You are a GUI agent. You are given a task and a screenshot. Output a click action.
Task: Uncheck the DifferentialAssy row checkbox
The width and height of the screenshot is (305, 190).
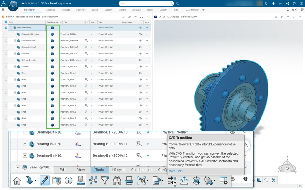[x=6, y=28]
